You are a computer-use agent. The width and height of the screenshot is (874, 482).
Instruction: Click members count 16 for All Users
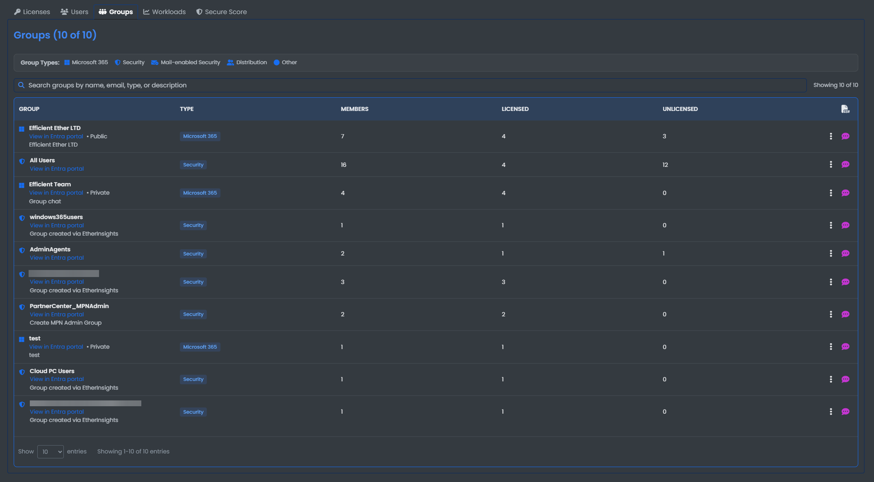[x=344, y=165]
